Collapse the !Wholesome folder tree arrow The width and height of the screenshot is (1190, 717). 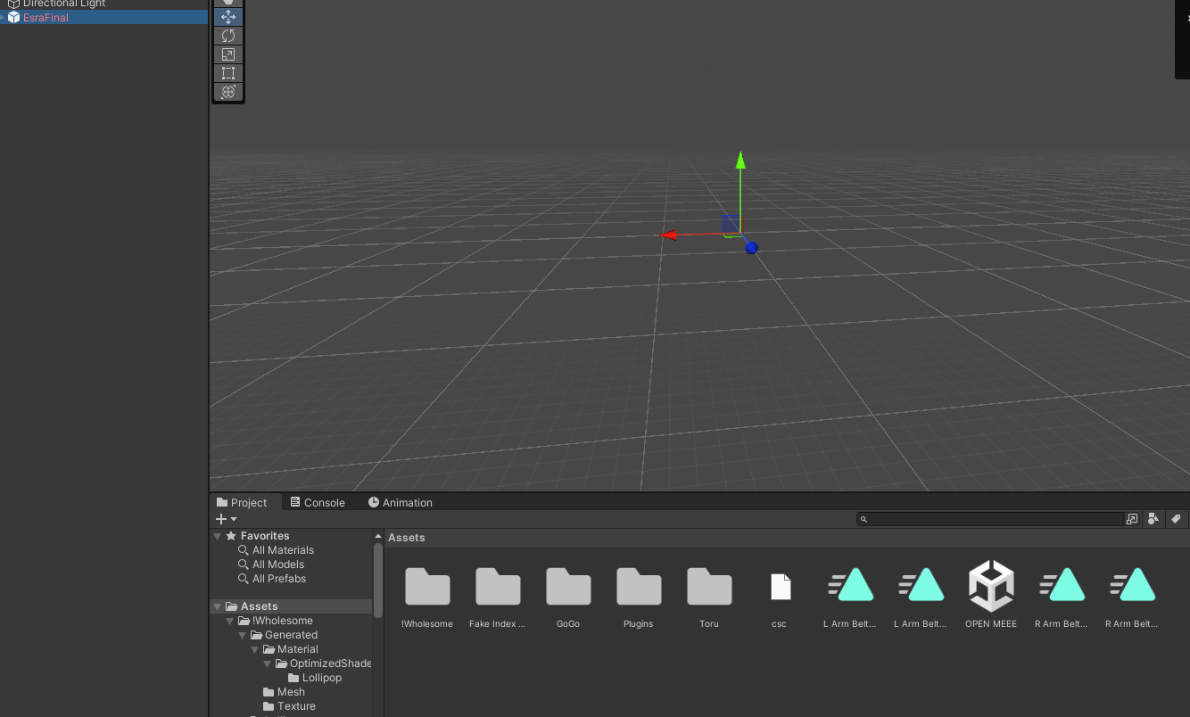coord(229,621)
